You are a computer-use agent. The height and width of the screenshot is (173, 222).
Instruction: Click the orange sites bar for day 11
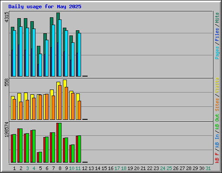[x=79, y=110]
